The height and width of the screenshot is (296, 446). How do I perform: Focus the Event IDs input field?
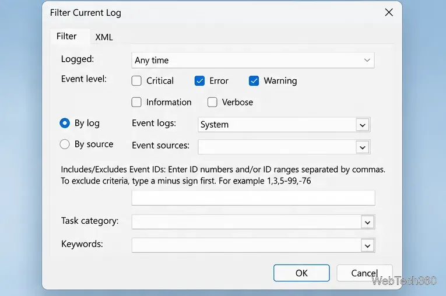pos(253,198)
